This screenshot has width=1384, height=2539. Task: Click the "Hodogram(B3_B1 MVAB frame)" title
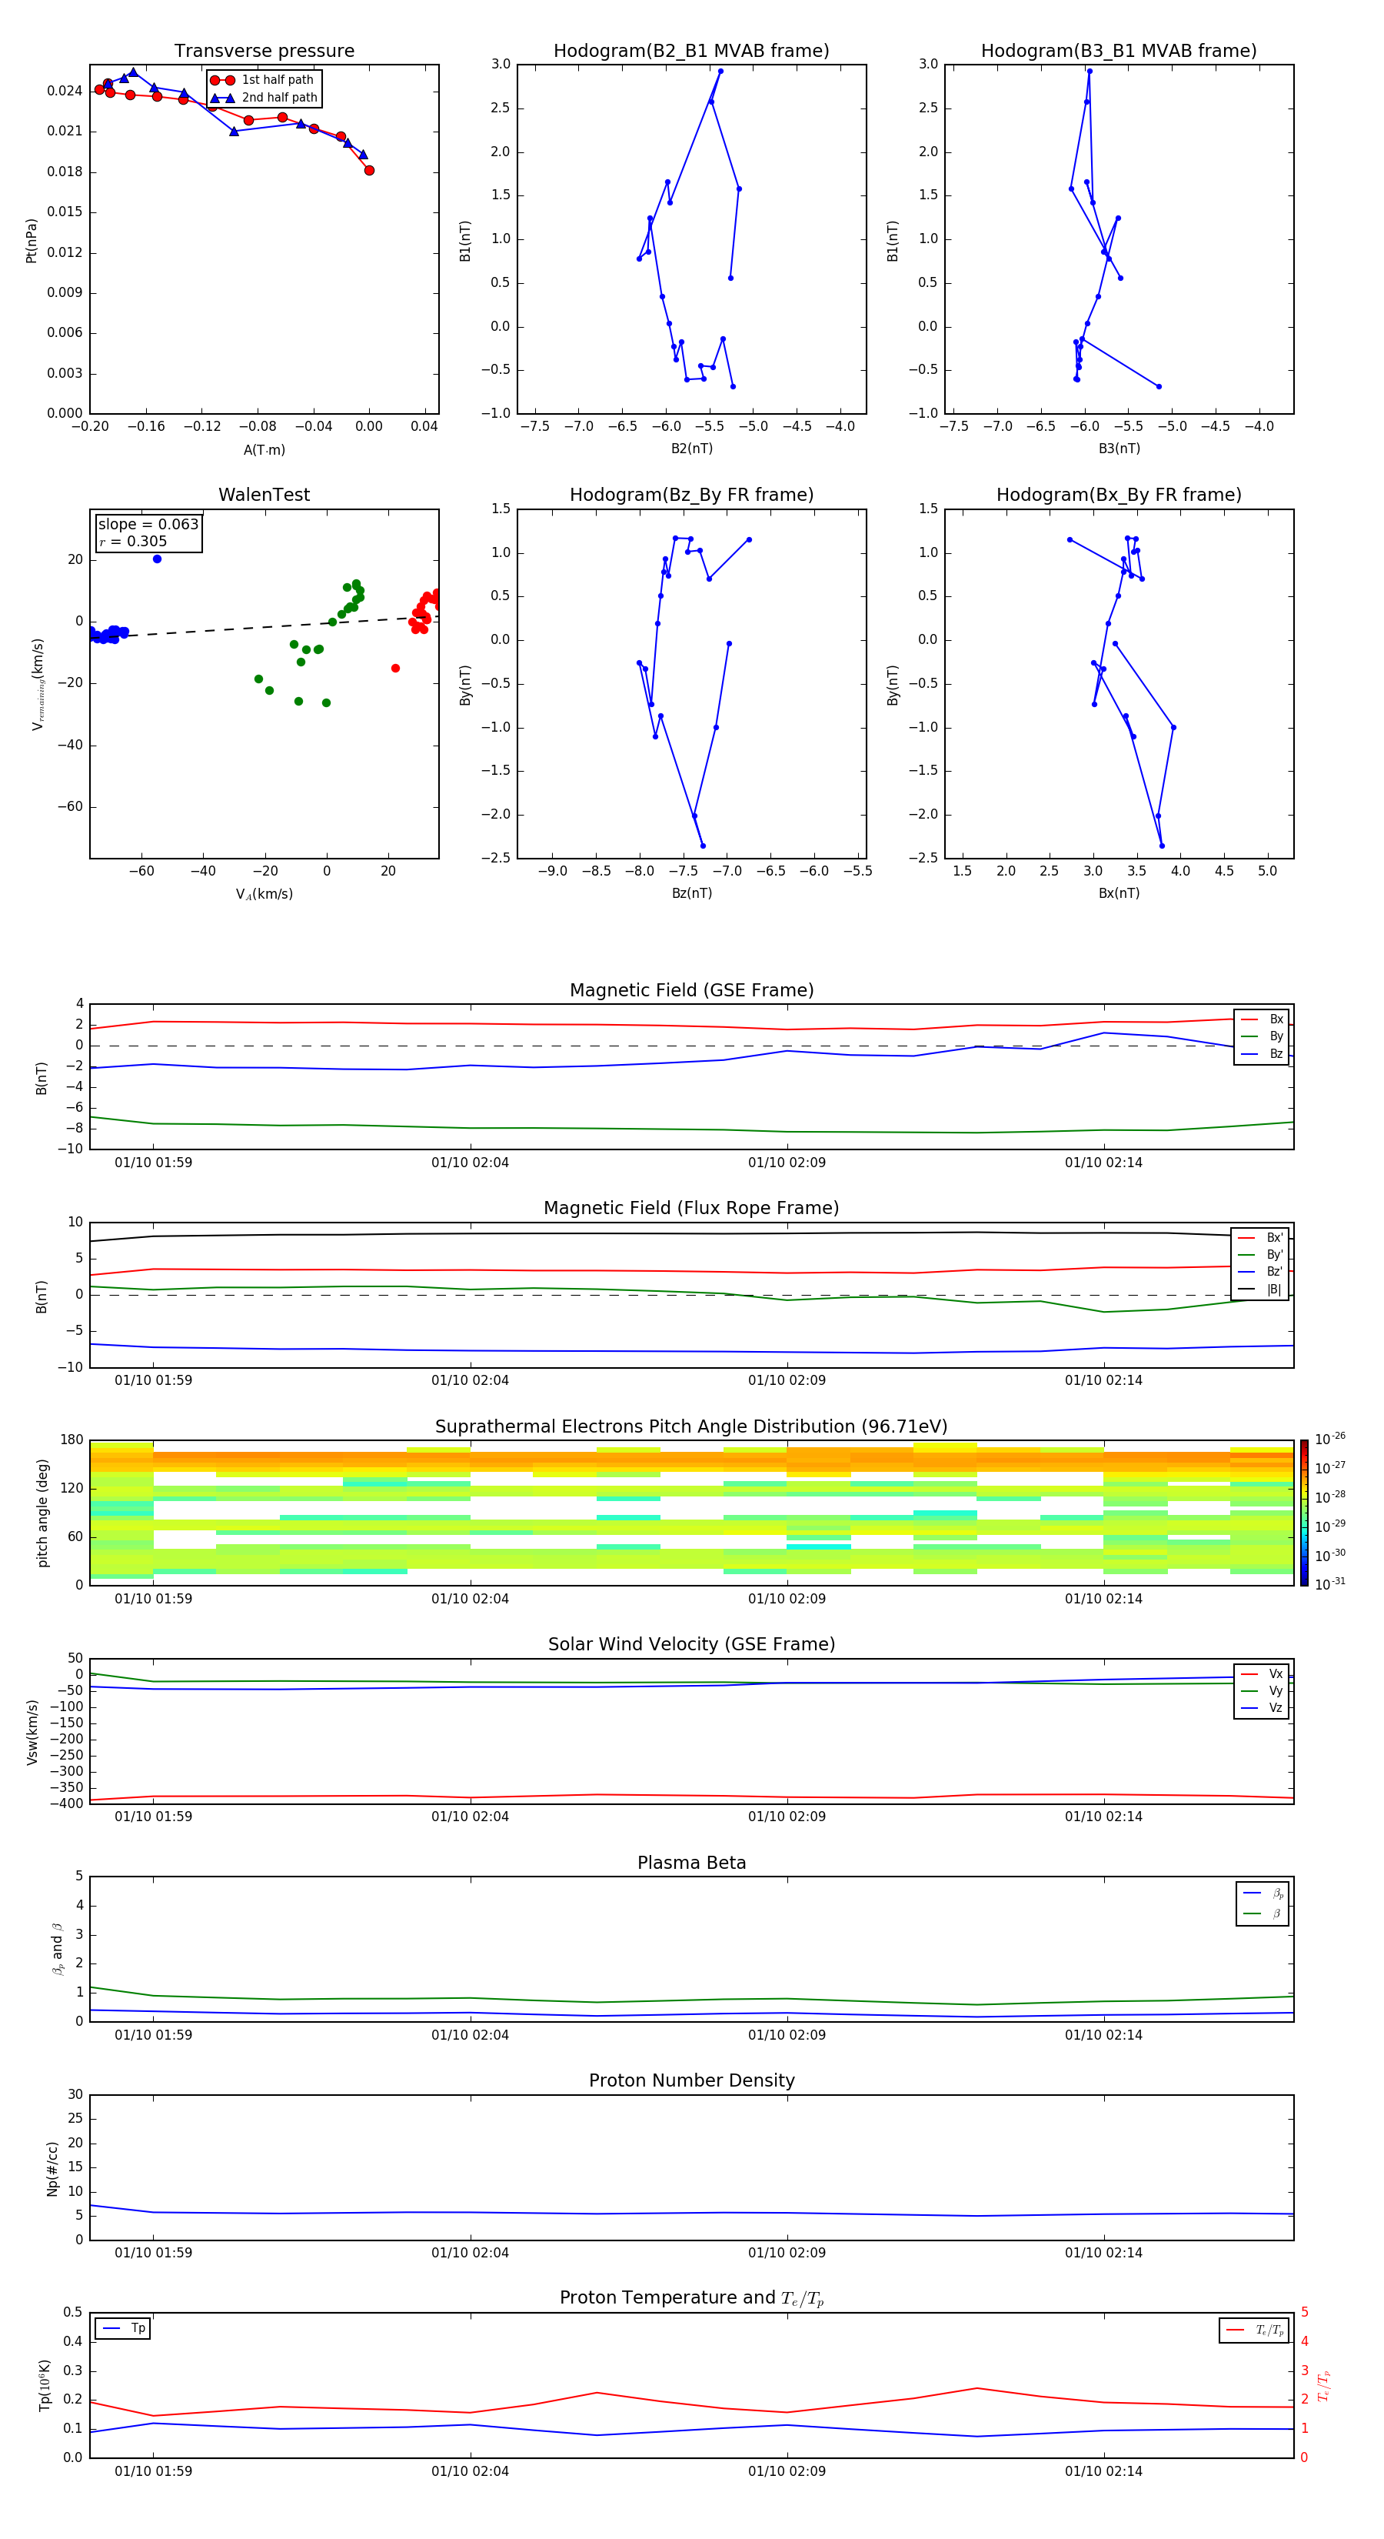(x=1119, y=52)
